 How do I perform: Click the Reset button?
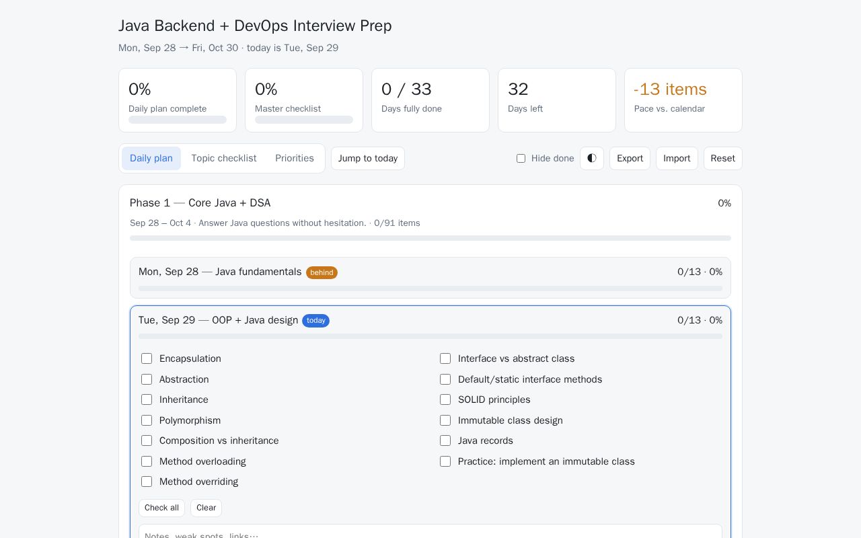(x=723, y=158)
